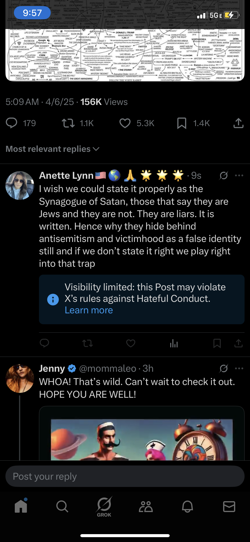This screenshot has height=542, width=250.
Task: Open Communities from the bottom bar
Action: pos(146,506)
